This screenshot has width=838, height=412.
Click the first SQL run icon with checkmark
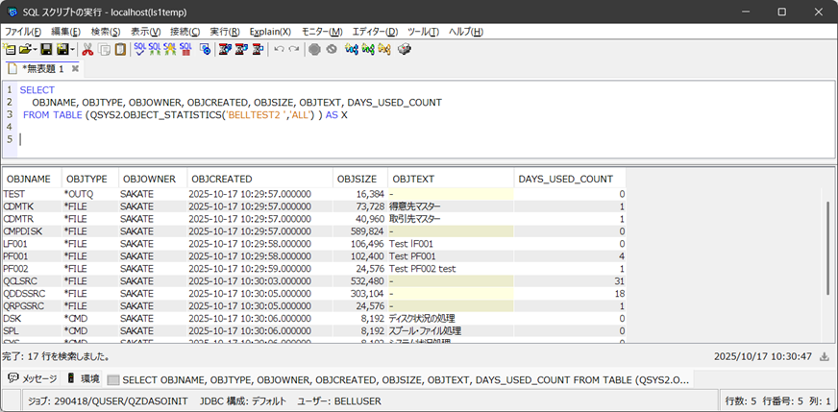tap(140, 49)
